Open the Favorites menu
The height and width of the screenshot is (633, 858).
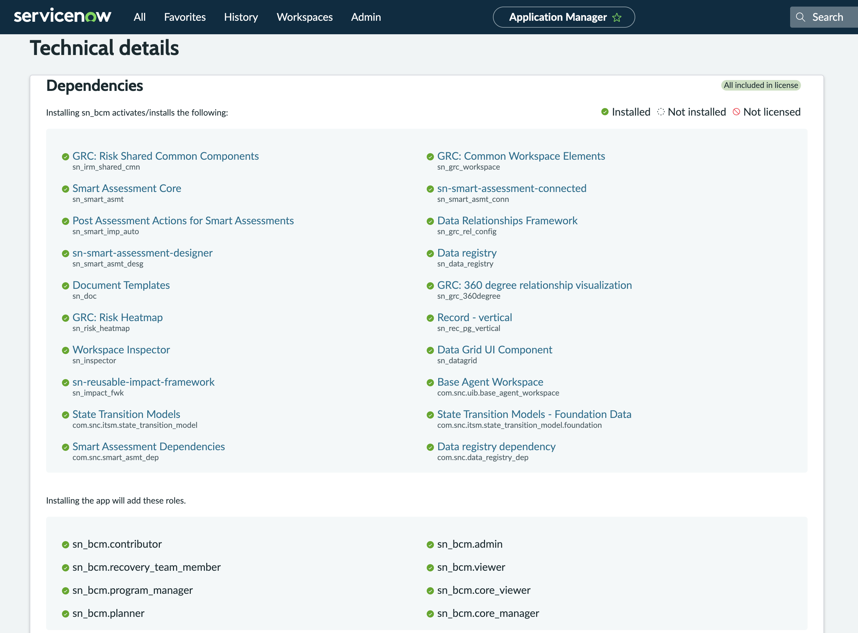(185, 17)
